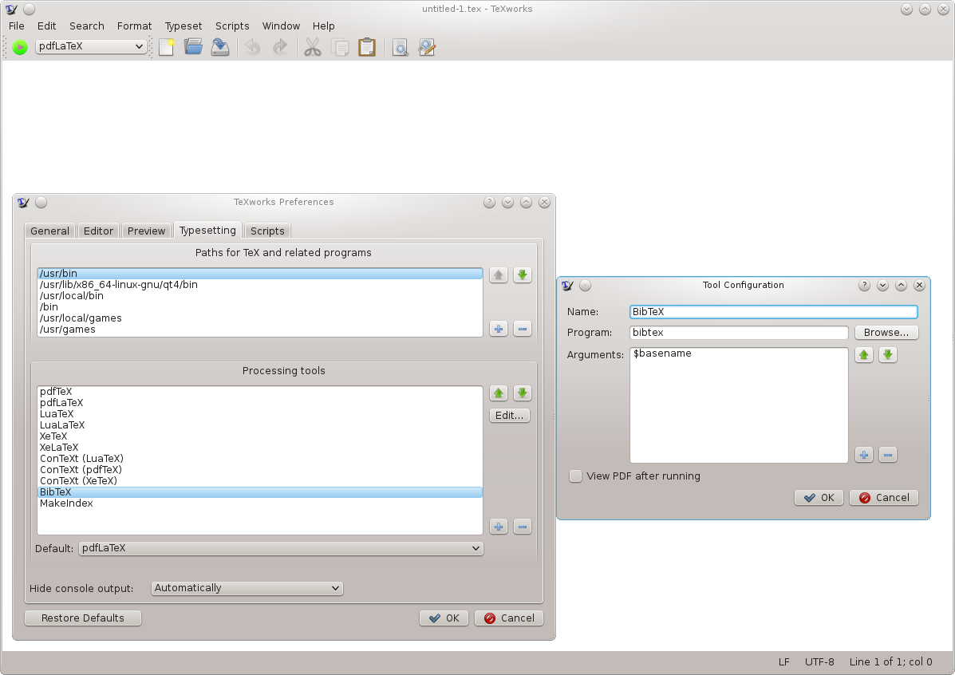Image resolution: width=955 pixels, height=675 pixels.
Task: Switch to the Editor tab
Action: click(x=98, y=231)
